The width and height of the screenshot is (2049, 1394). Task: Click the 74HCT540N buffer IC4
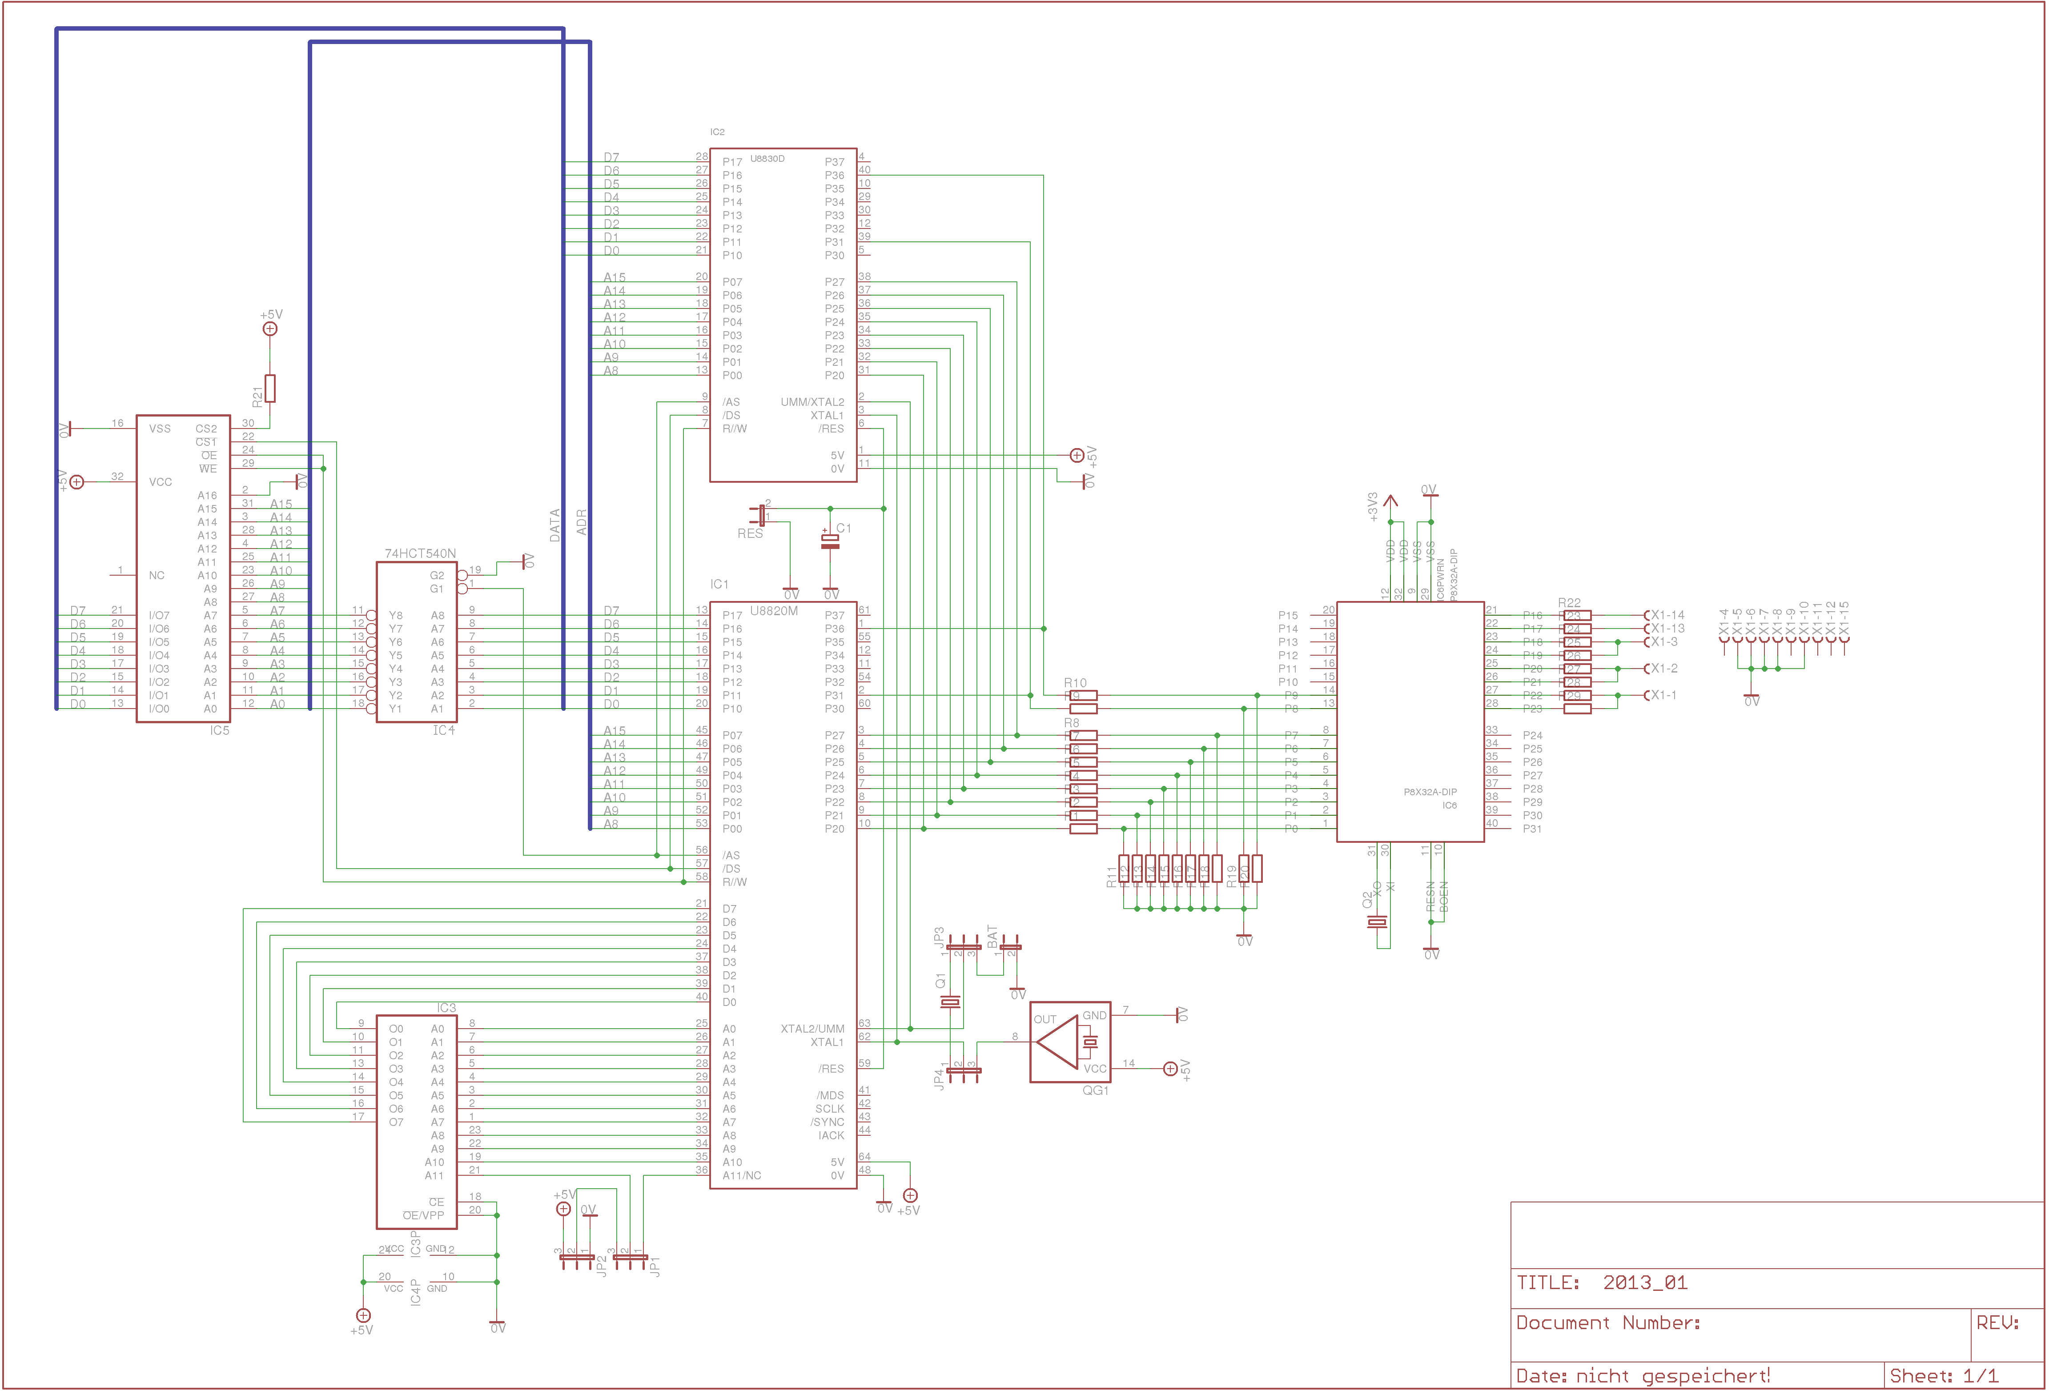[x=416, y=641]
